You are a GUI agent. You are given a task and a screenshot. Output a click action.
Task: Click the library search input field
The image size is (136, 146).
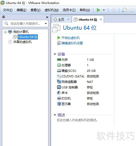[x=25, y=24]
